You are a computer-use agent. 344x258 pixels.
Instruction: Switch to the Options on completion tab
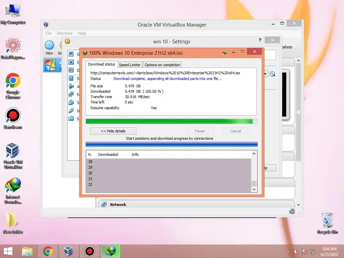[x=162, y=65]
